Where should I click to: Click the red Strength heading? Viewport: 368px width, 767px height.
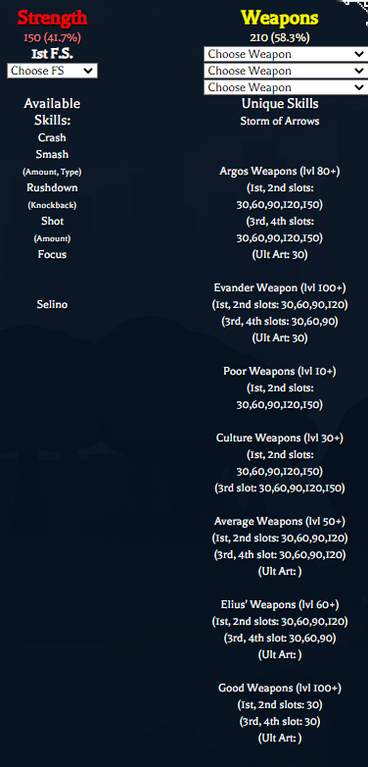pos(52,18)
